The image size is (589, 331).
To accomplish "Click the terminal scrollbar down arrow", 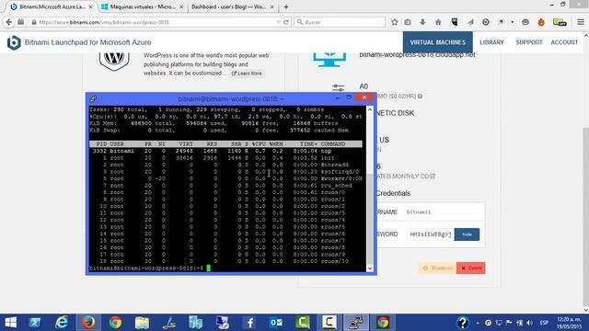I will tap(370, 268).
